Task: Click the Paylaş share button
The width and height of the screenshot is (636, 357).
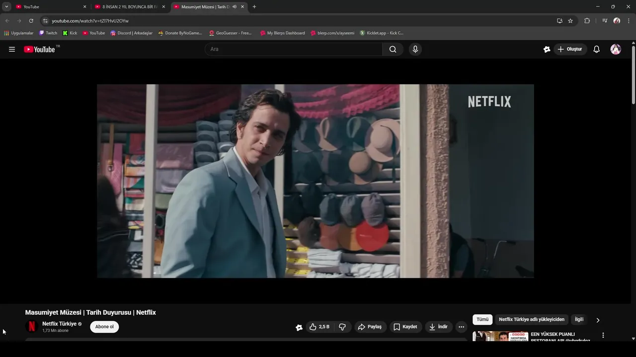Action: pyautogui.click(x=370, y=327)
